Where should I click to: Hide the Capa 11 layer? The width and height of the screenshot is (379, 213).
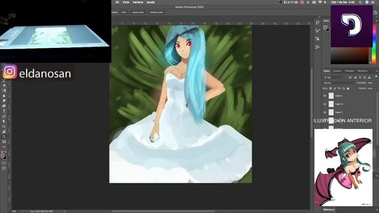coord(325,112)
